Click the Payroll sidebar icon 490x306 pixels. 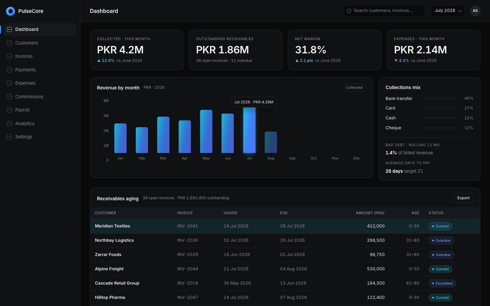tap(10, 110)
